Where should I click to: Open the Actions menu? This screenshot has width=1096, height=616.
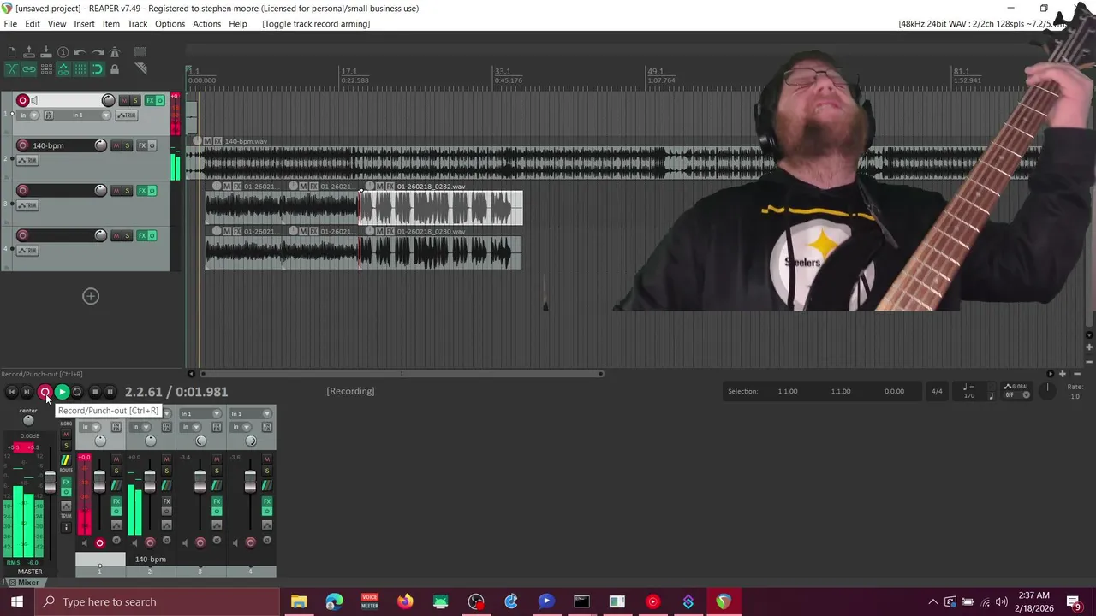(206, 24)
